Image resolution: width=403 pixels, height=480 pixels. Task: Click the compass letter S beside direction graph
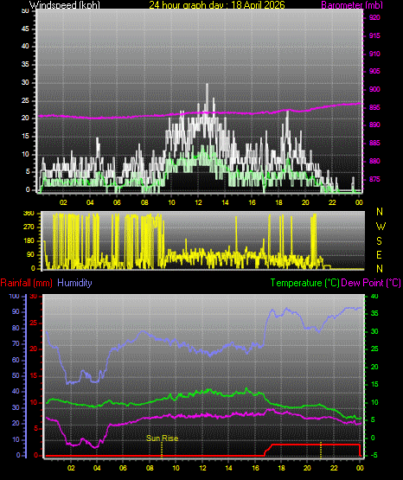pyautogui.click(x=379, y=241)
